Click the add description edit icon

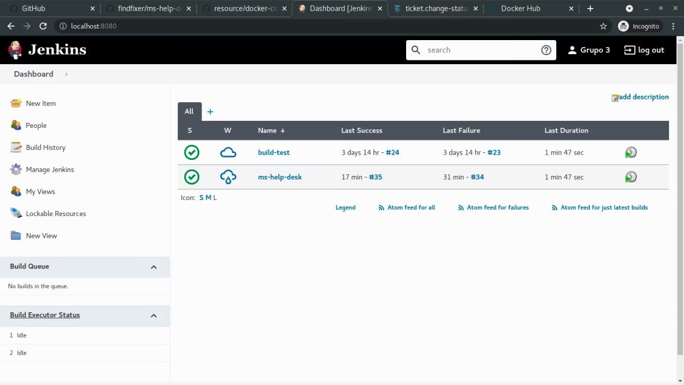coord(615,97)
